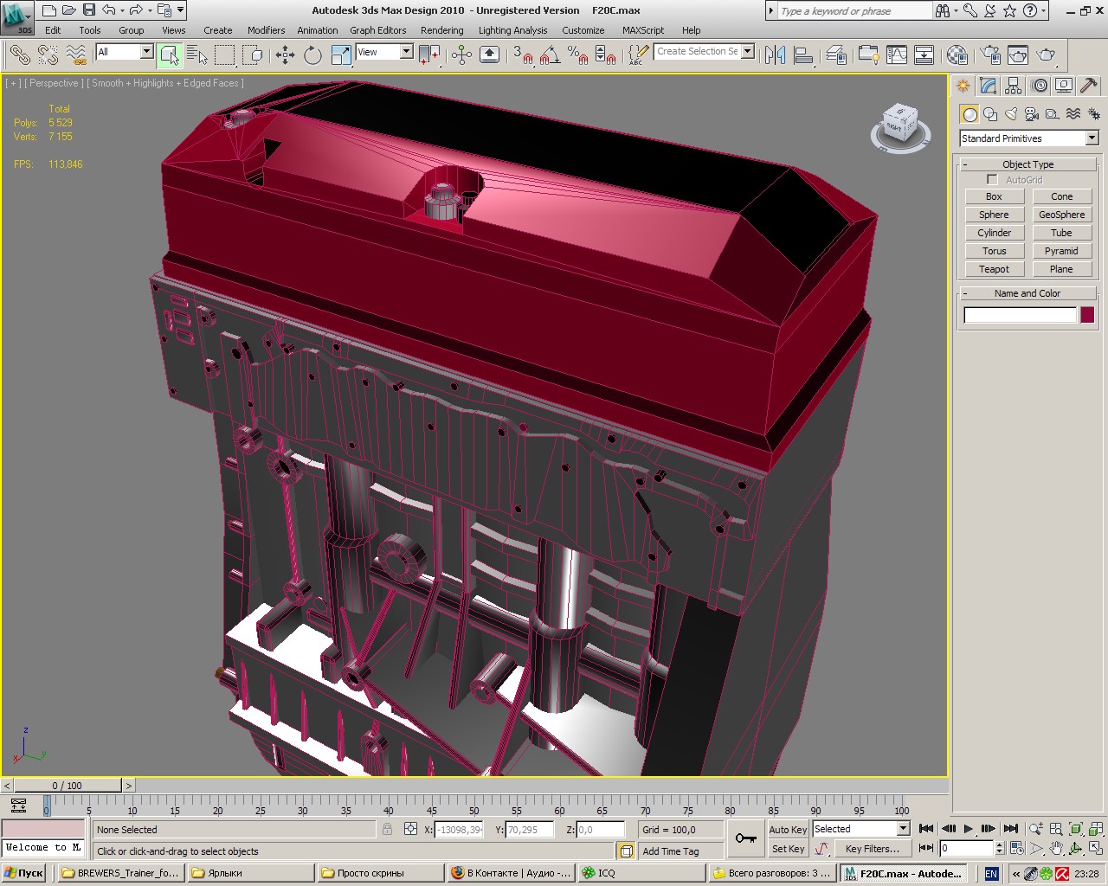
Task: Create a Teapot primitive
Action: pyautogui.click(x=994, y=269)
